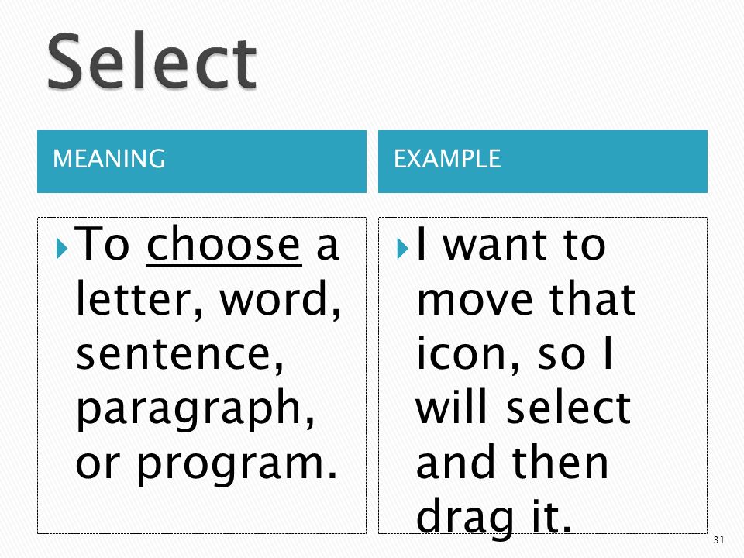The height and width of the screenshot is (558, 744).
Task: Click the slide number 31
Action: point(719,540)
